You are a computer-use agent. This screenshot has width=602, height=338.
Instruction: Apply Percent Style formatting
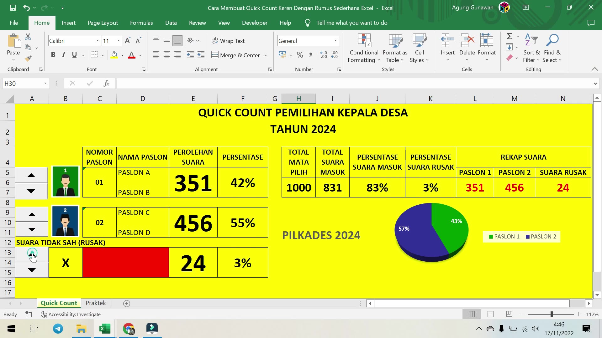pyautogui.click(x=300, y=55)
